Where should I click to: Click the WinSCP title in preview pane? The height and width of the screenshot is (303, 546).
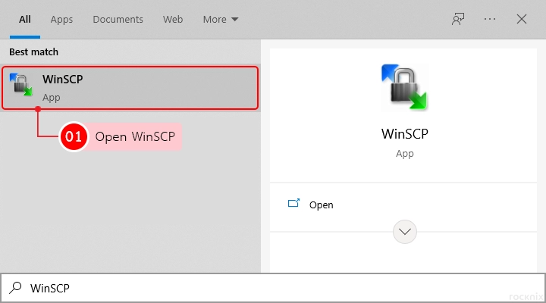(x=405, y=133)
